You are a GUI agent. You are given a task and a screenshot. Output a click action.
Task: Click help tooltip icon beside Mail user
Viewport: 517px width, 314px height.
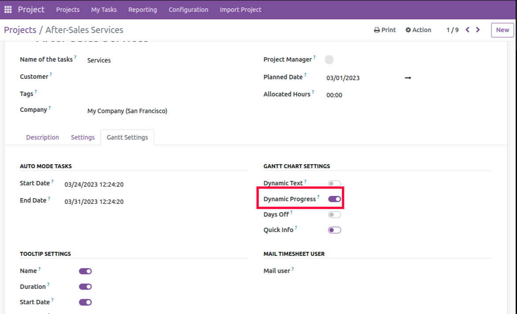(x=292, y=269)
